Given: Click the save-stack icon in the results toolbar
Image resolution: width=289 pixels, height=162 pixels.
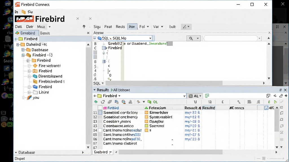Looking at the screenshot, I should tap(117, 102).
